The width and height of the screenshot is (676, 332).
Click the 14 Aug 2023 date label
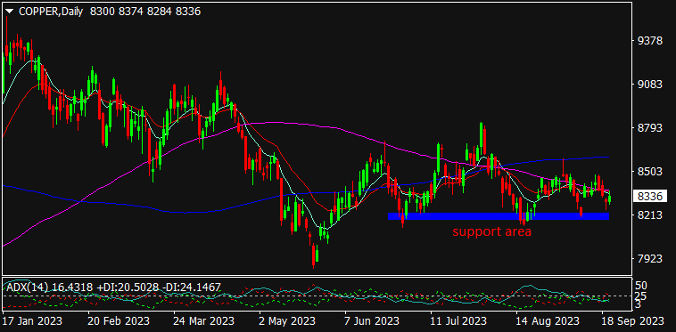pos(548,321)
